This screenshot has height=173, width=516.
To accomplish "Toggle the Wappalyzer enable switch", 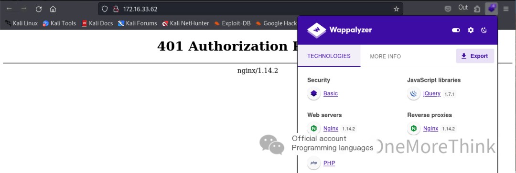I will pyautogui.click(x=456, y=30).
